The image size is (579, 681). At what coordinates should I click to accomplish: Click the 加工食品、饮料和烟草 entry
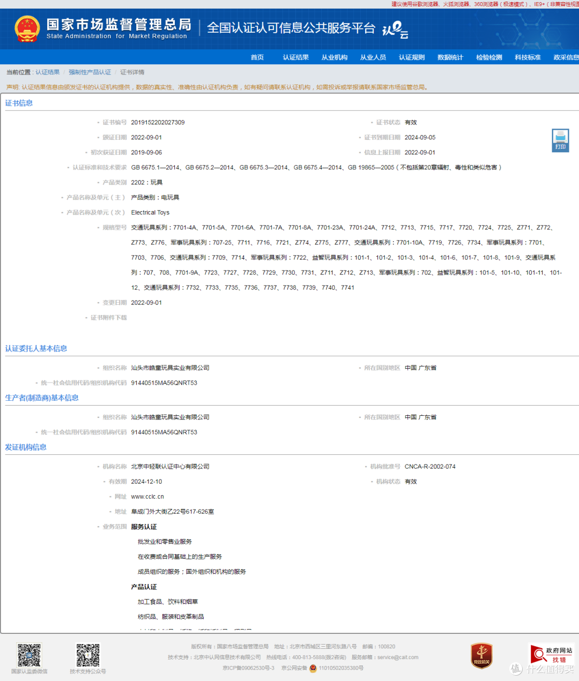pos(168,602)
